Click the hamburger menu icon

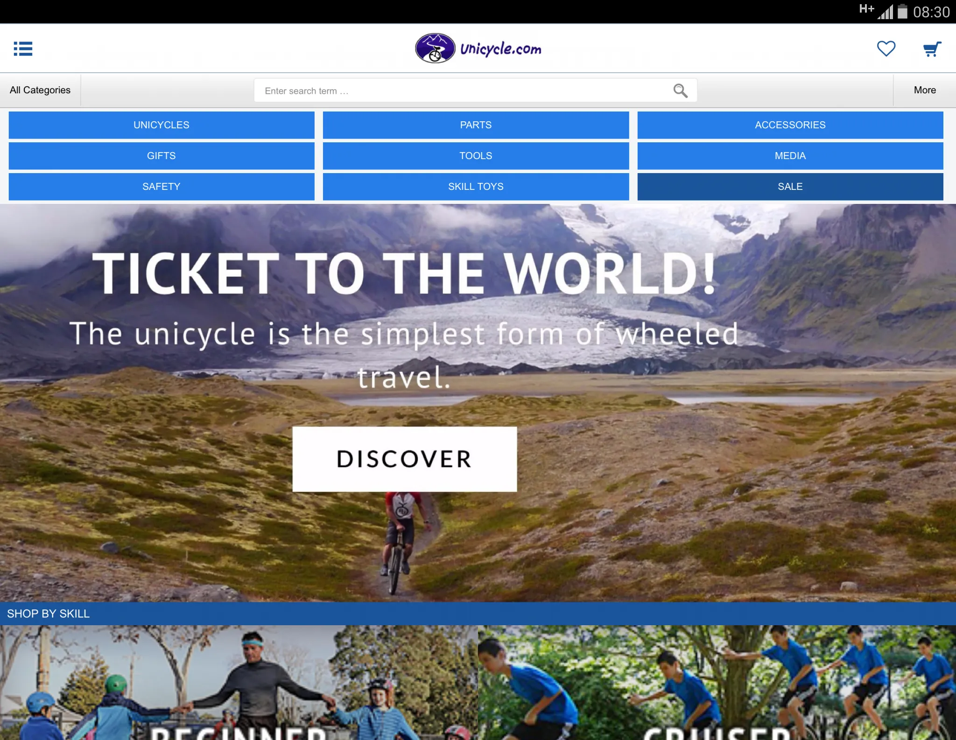point(23,48)
